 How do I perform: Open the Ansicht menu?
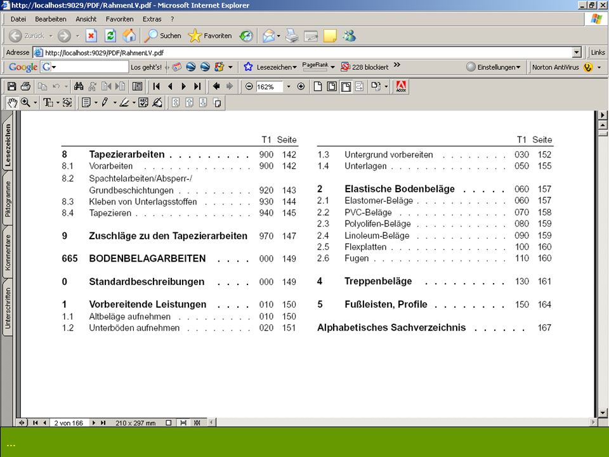(x=86, y=19)
